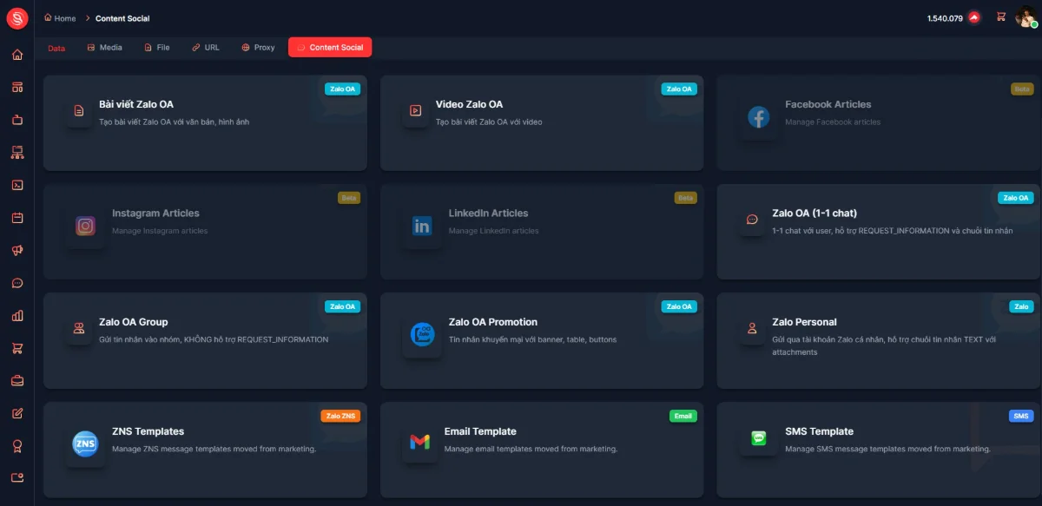Image resolution: width=1042 pixels, height=506 pixels.
Task: Open the Proxy tab
Action: 257,47
